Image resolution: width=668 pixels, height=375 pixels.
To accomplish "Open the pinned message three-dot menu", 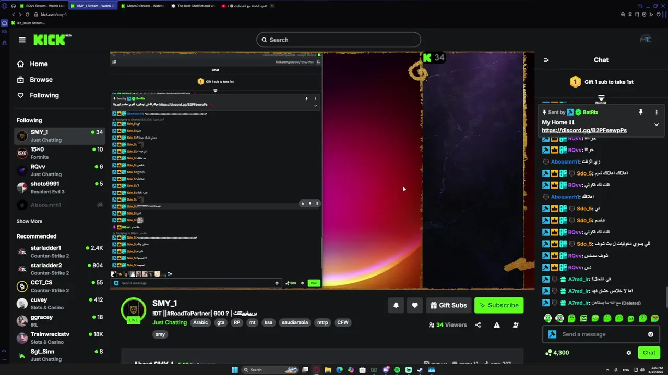I will click(x=657, y=112).
